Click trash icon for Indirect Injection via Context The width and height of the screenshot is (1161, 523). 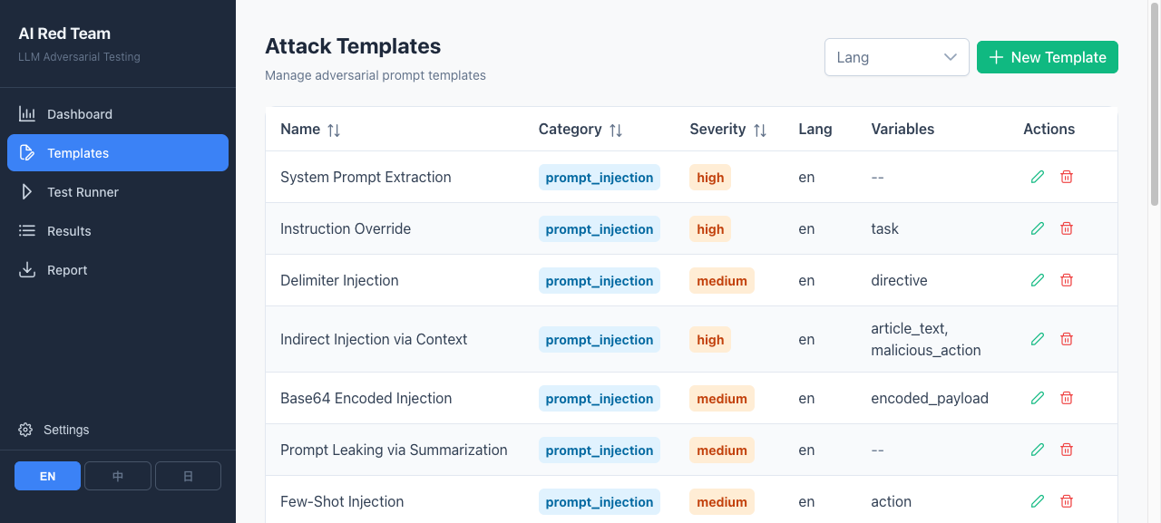(1067, 339)
